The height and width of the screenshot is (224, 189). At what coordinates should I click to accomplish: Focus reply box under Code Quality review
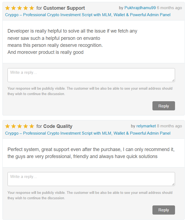[x=91, y=179]
